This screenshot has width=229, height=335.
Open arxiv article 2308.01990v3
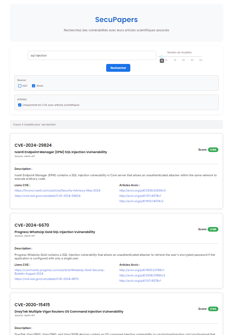click(x=142, y=275)
